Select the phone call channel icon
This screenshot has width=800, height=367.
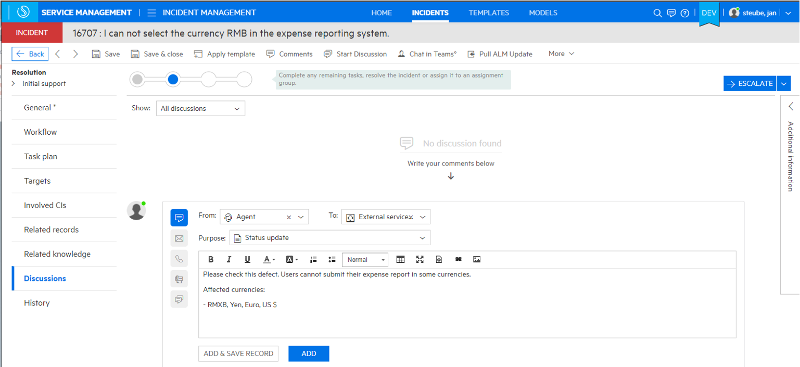tap(179, 258)
